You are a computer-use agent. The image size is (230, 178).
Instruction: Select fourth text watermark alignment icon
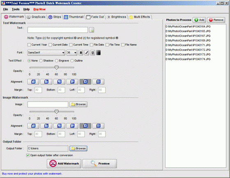coord(72,82)
